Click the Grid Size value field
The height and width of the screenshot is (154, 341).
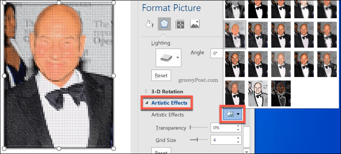223,140
